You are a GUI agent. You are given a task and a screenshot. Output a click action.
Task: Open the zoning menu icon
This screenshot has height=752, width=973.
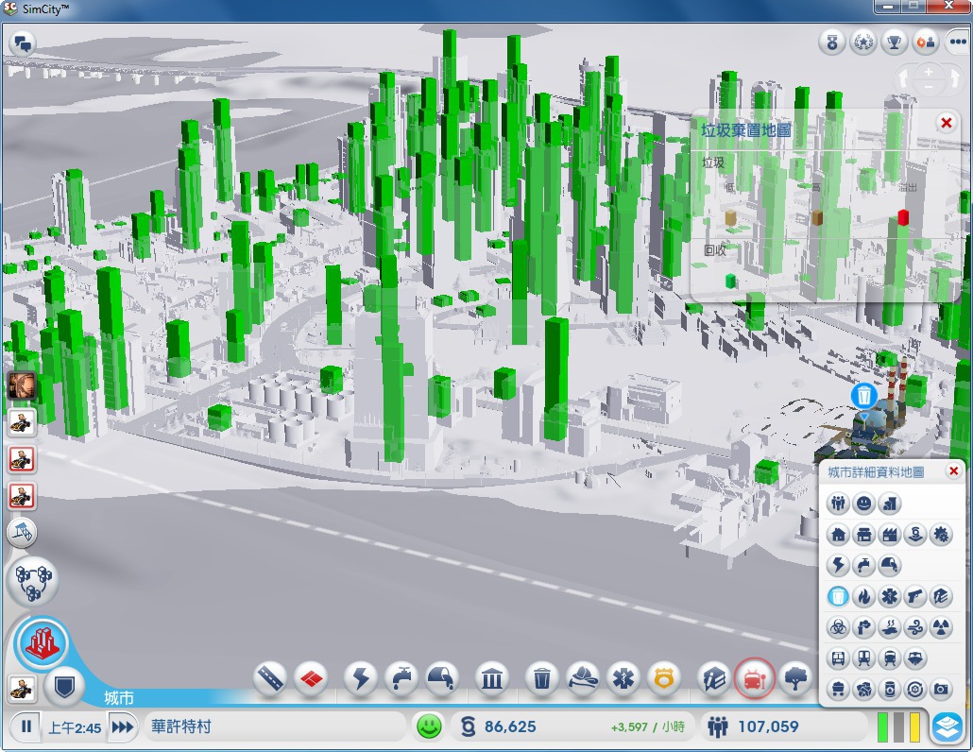pyautogui.click(x=309, y=677)
